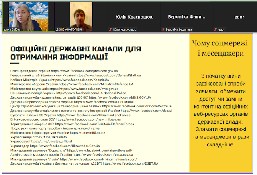Open Укрзалізниця t.me/UkrzalInfo link
The height and width of the screenshot is (175, 257).
pyautogui.click(x=50, y=137)
